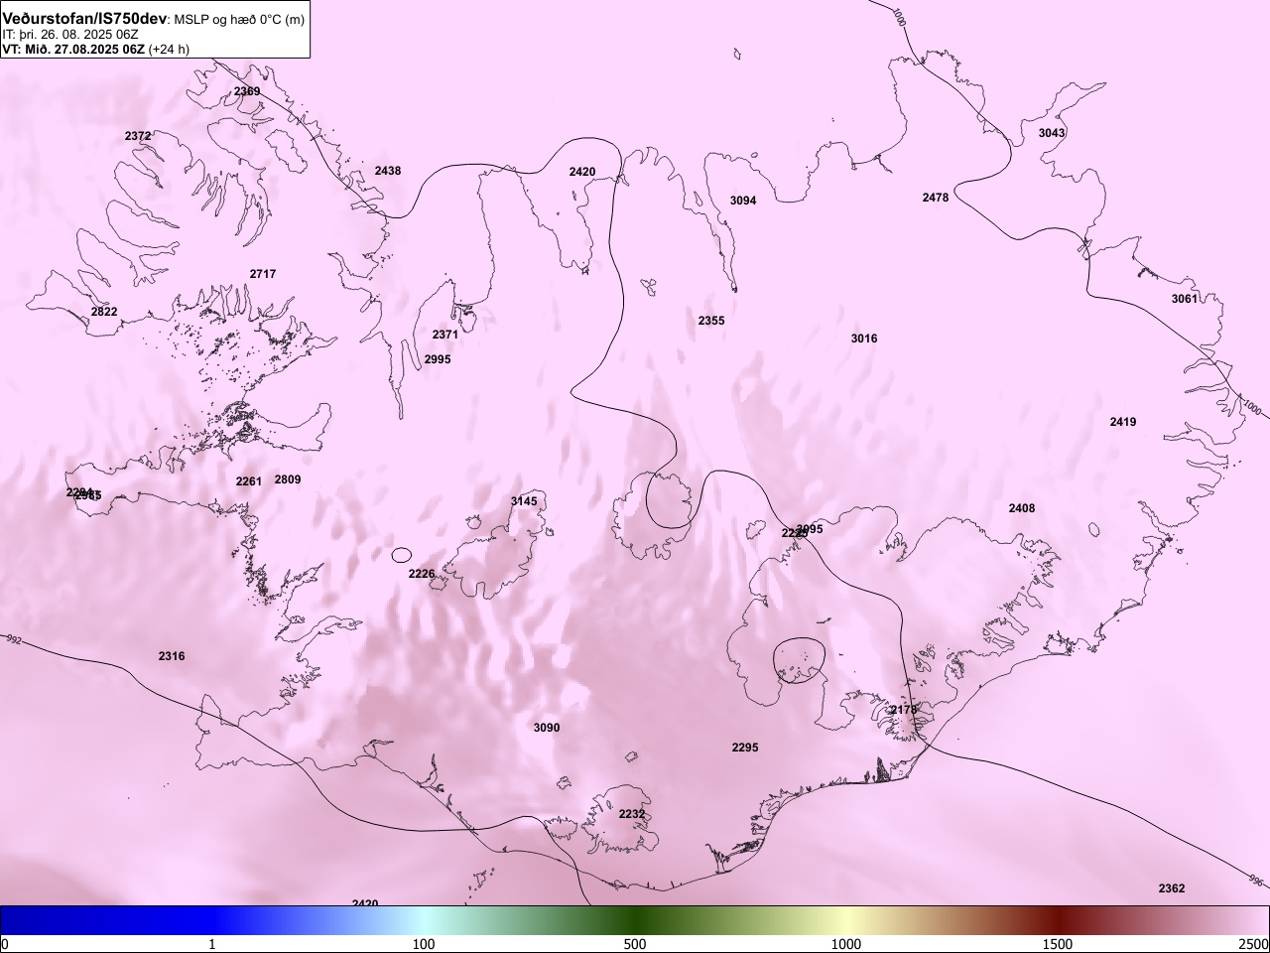Image resolution: width=1270 pixels, height=953 pixels.
Task: Select the 2226 value beside small contour
Action: 422,574
